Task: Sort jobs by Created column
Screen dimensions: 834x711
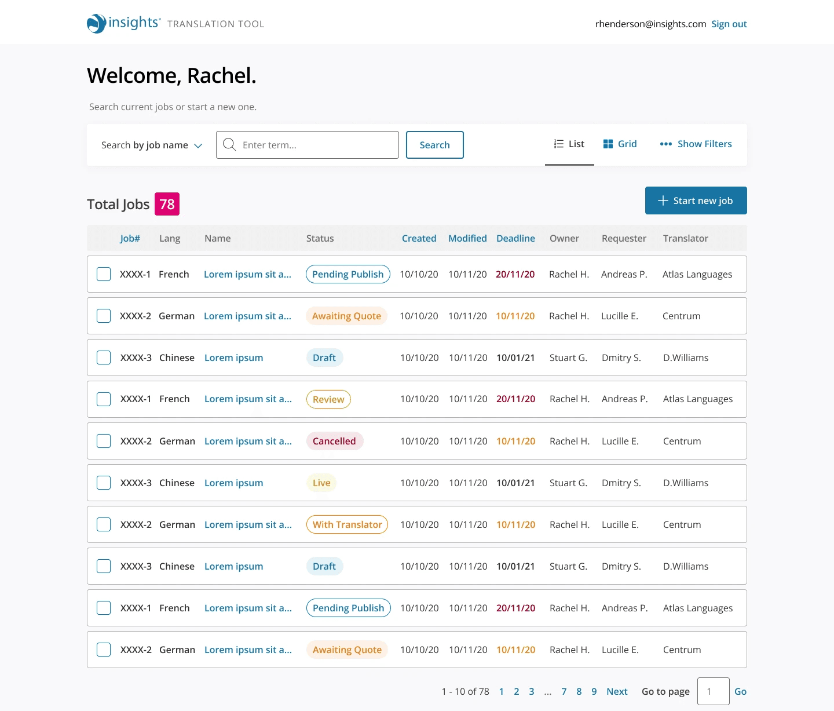Action: pyautogui.click(x=419, y=238)
